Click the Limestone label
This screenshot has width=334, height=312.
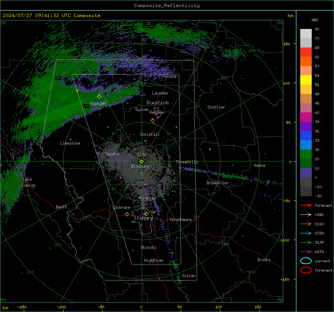(x=70, y=143)
